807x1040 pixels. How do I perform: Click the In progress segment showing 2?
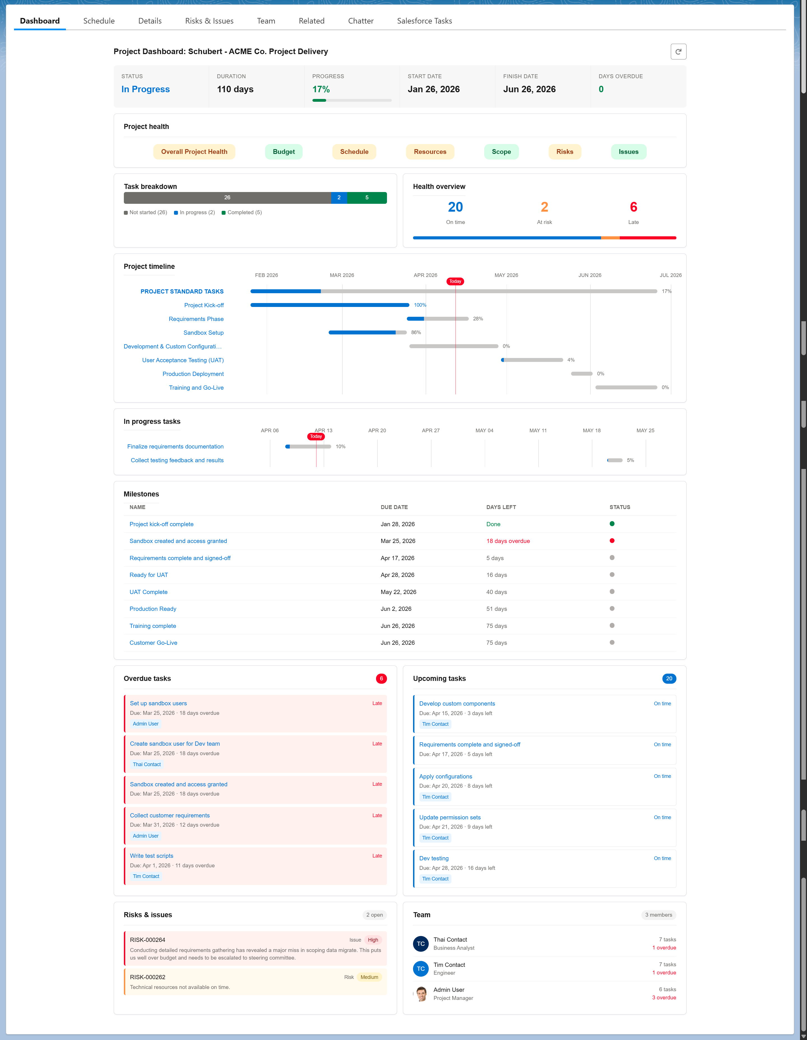(x=339, y=198)
